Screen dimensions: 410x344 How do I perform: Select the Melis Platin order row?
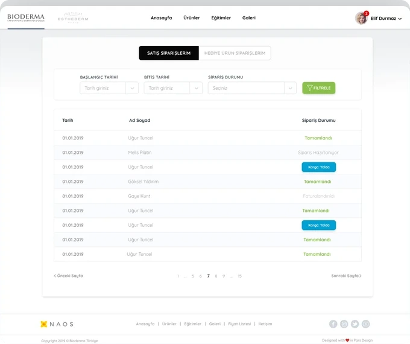click(x=207, y=152)
